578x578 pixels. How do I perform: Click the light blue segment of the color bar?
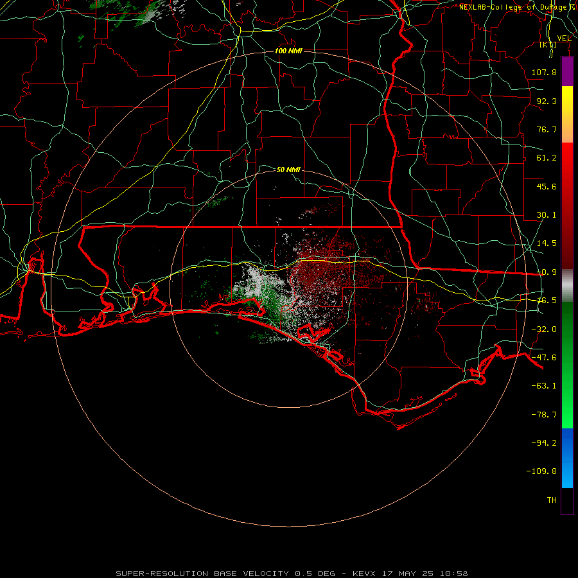click(x=567, y=458)
